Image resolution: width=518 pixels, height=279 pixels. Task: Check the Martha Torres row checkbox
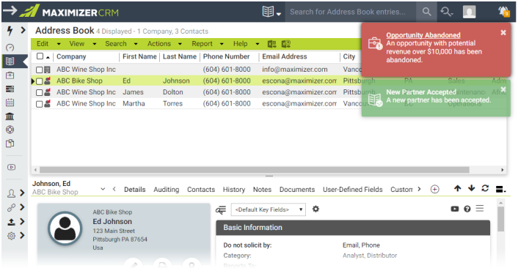click(40, 104)
